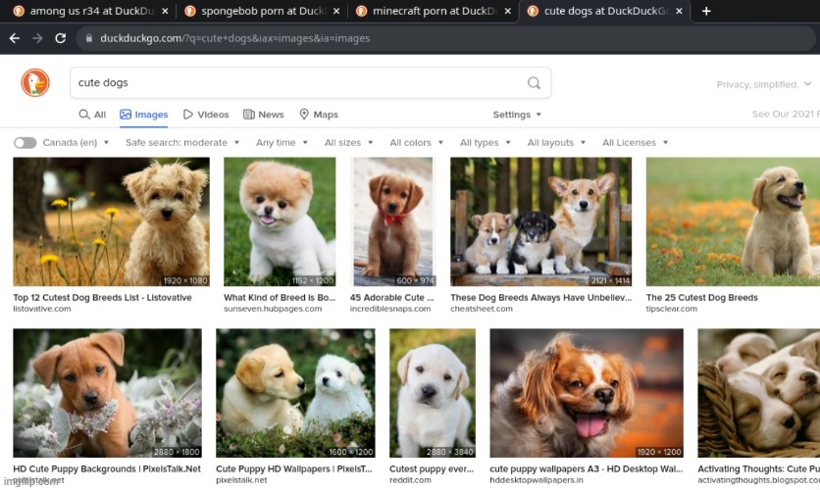Screen dimensions: 820x490
Task: Open the All colors filter dropdown
Action: pyautogui.click(x=415, y=143)
